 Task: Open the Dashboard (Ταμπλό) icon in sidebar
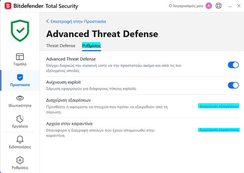pyautogui.click(x=20, y=57)
